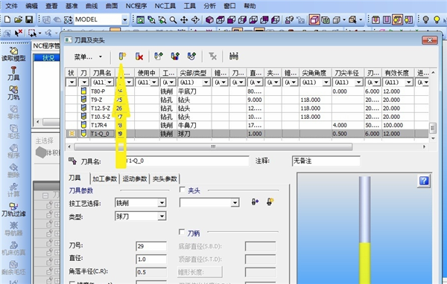This screenshot has width=447, height=284.
Task: Click the Open folder icon
Action: (x=18, y=19)
